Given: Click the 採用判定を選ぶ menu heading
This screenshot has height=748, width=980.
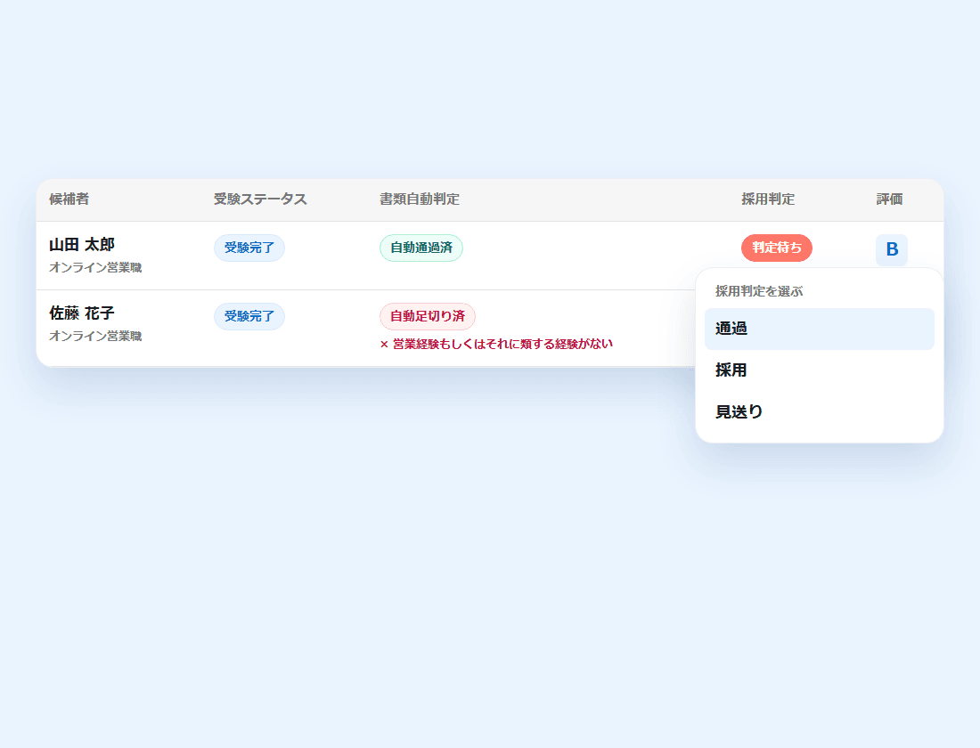Looking at the screenshot, I should point(759,291).
